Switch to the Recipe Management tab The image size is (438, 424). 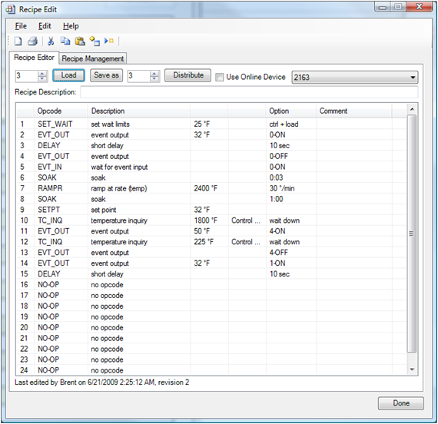point(93,58)
